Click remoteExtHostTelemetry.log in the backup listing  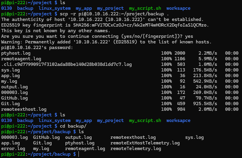click(x=145, y=143)
